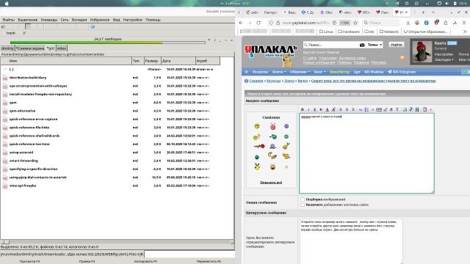Viewport: 470px width, 264px height.
Task: Expand the 'Лента' menu in navbar
Action: (279, 72)
